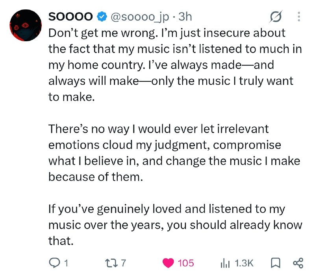Click the 105 likes count
315x277 pixels.
point(186,263)
